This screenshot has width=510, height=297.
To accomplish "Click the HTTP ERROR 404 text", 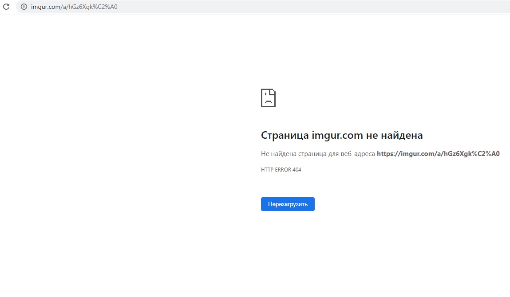I will coord(281,170).
